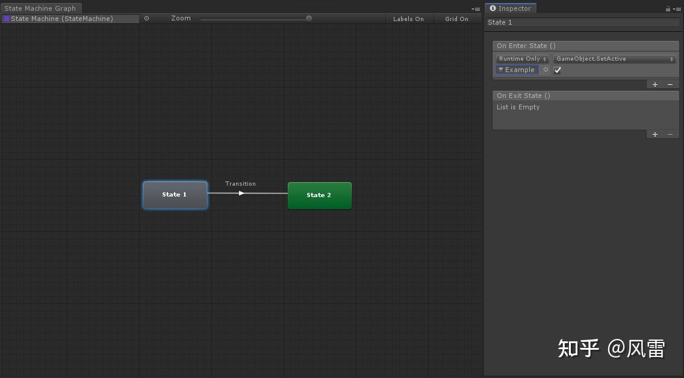Click the padlock icon in the Inspector header
This screenshot has height=378, width=684.
point(667,8)
